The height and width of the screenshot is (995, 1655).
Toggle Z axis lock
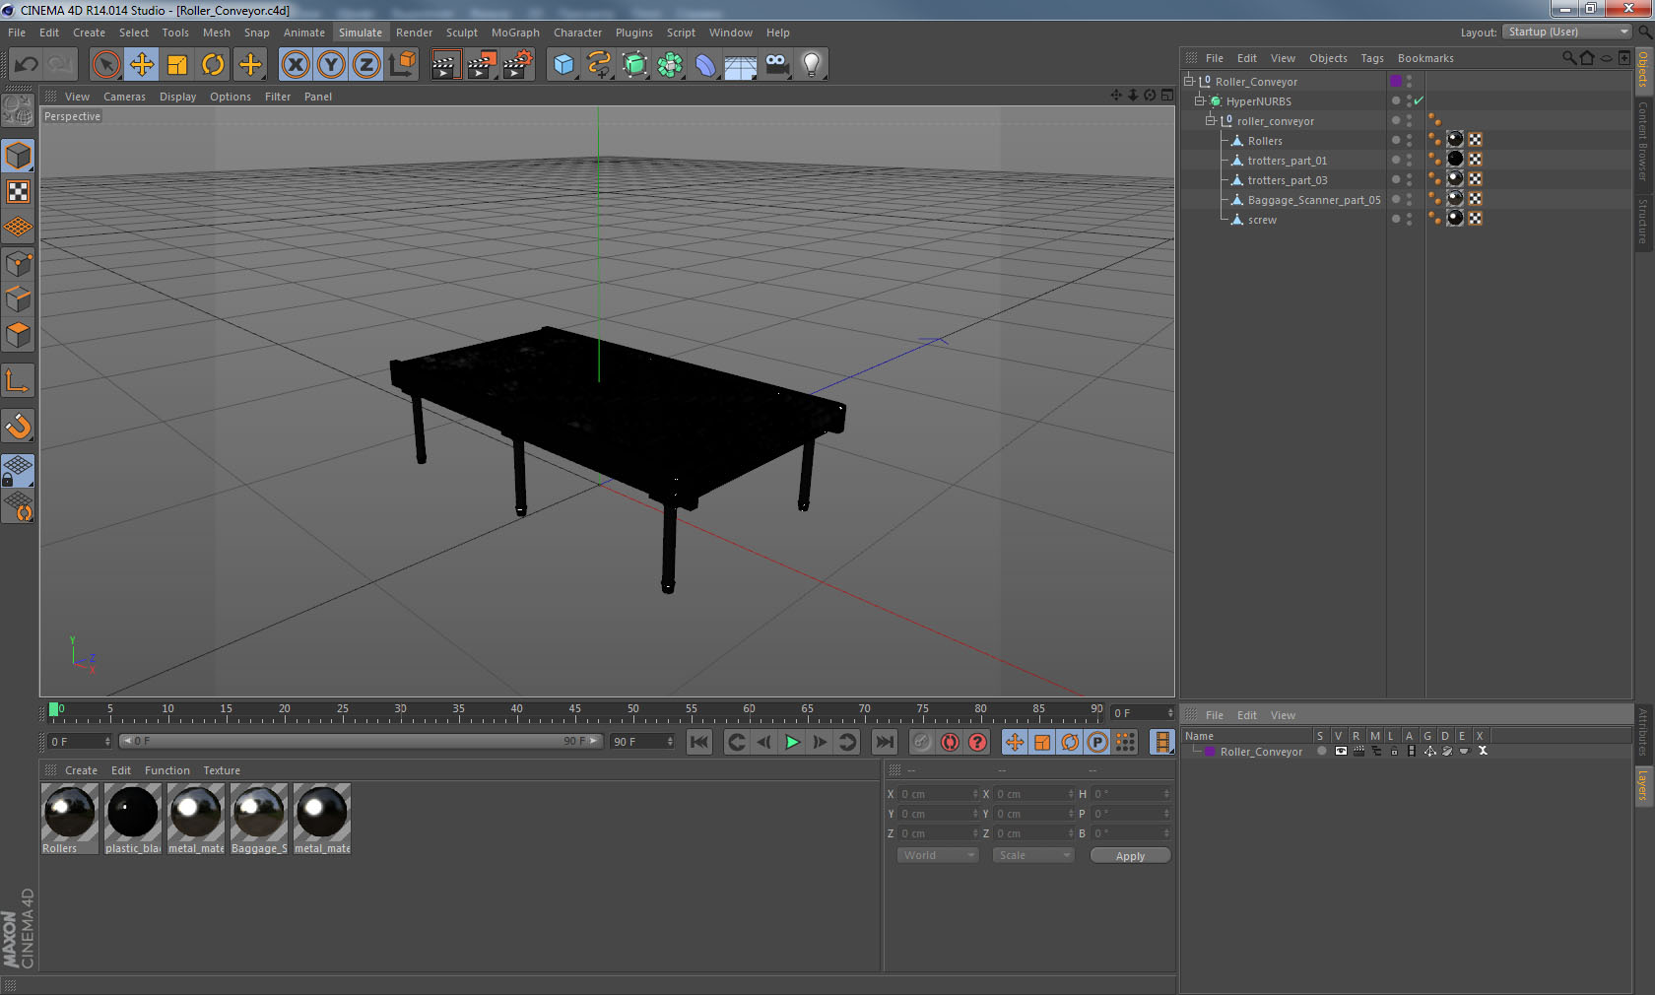pyautogui.click(x=366, y=65)
